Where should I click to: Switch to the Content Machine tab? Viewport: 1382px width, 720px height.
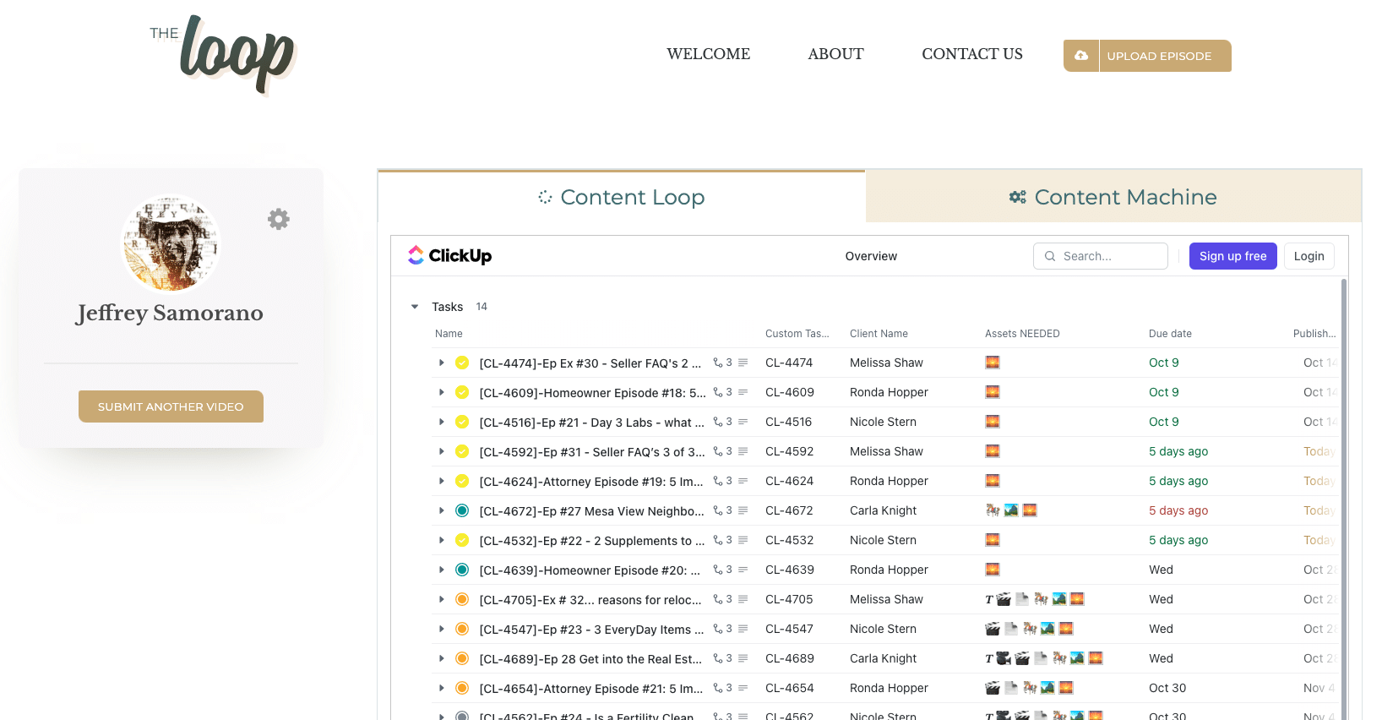point(1113,197)
